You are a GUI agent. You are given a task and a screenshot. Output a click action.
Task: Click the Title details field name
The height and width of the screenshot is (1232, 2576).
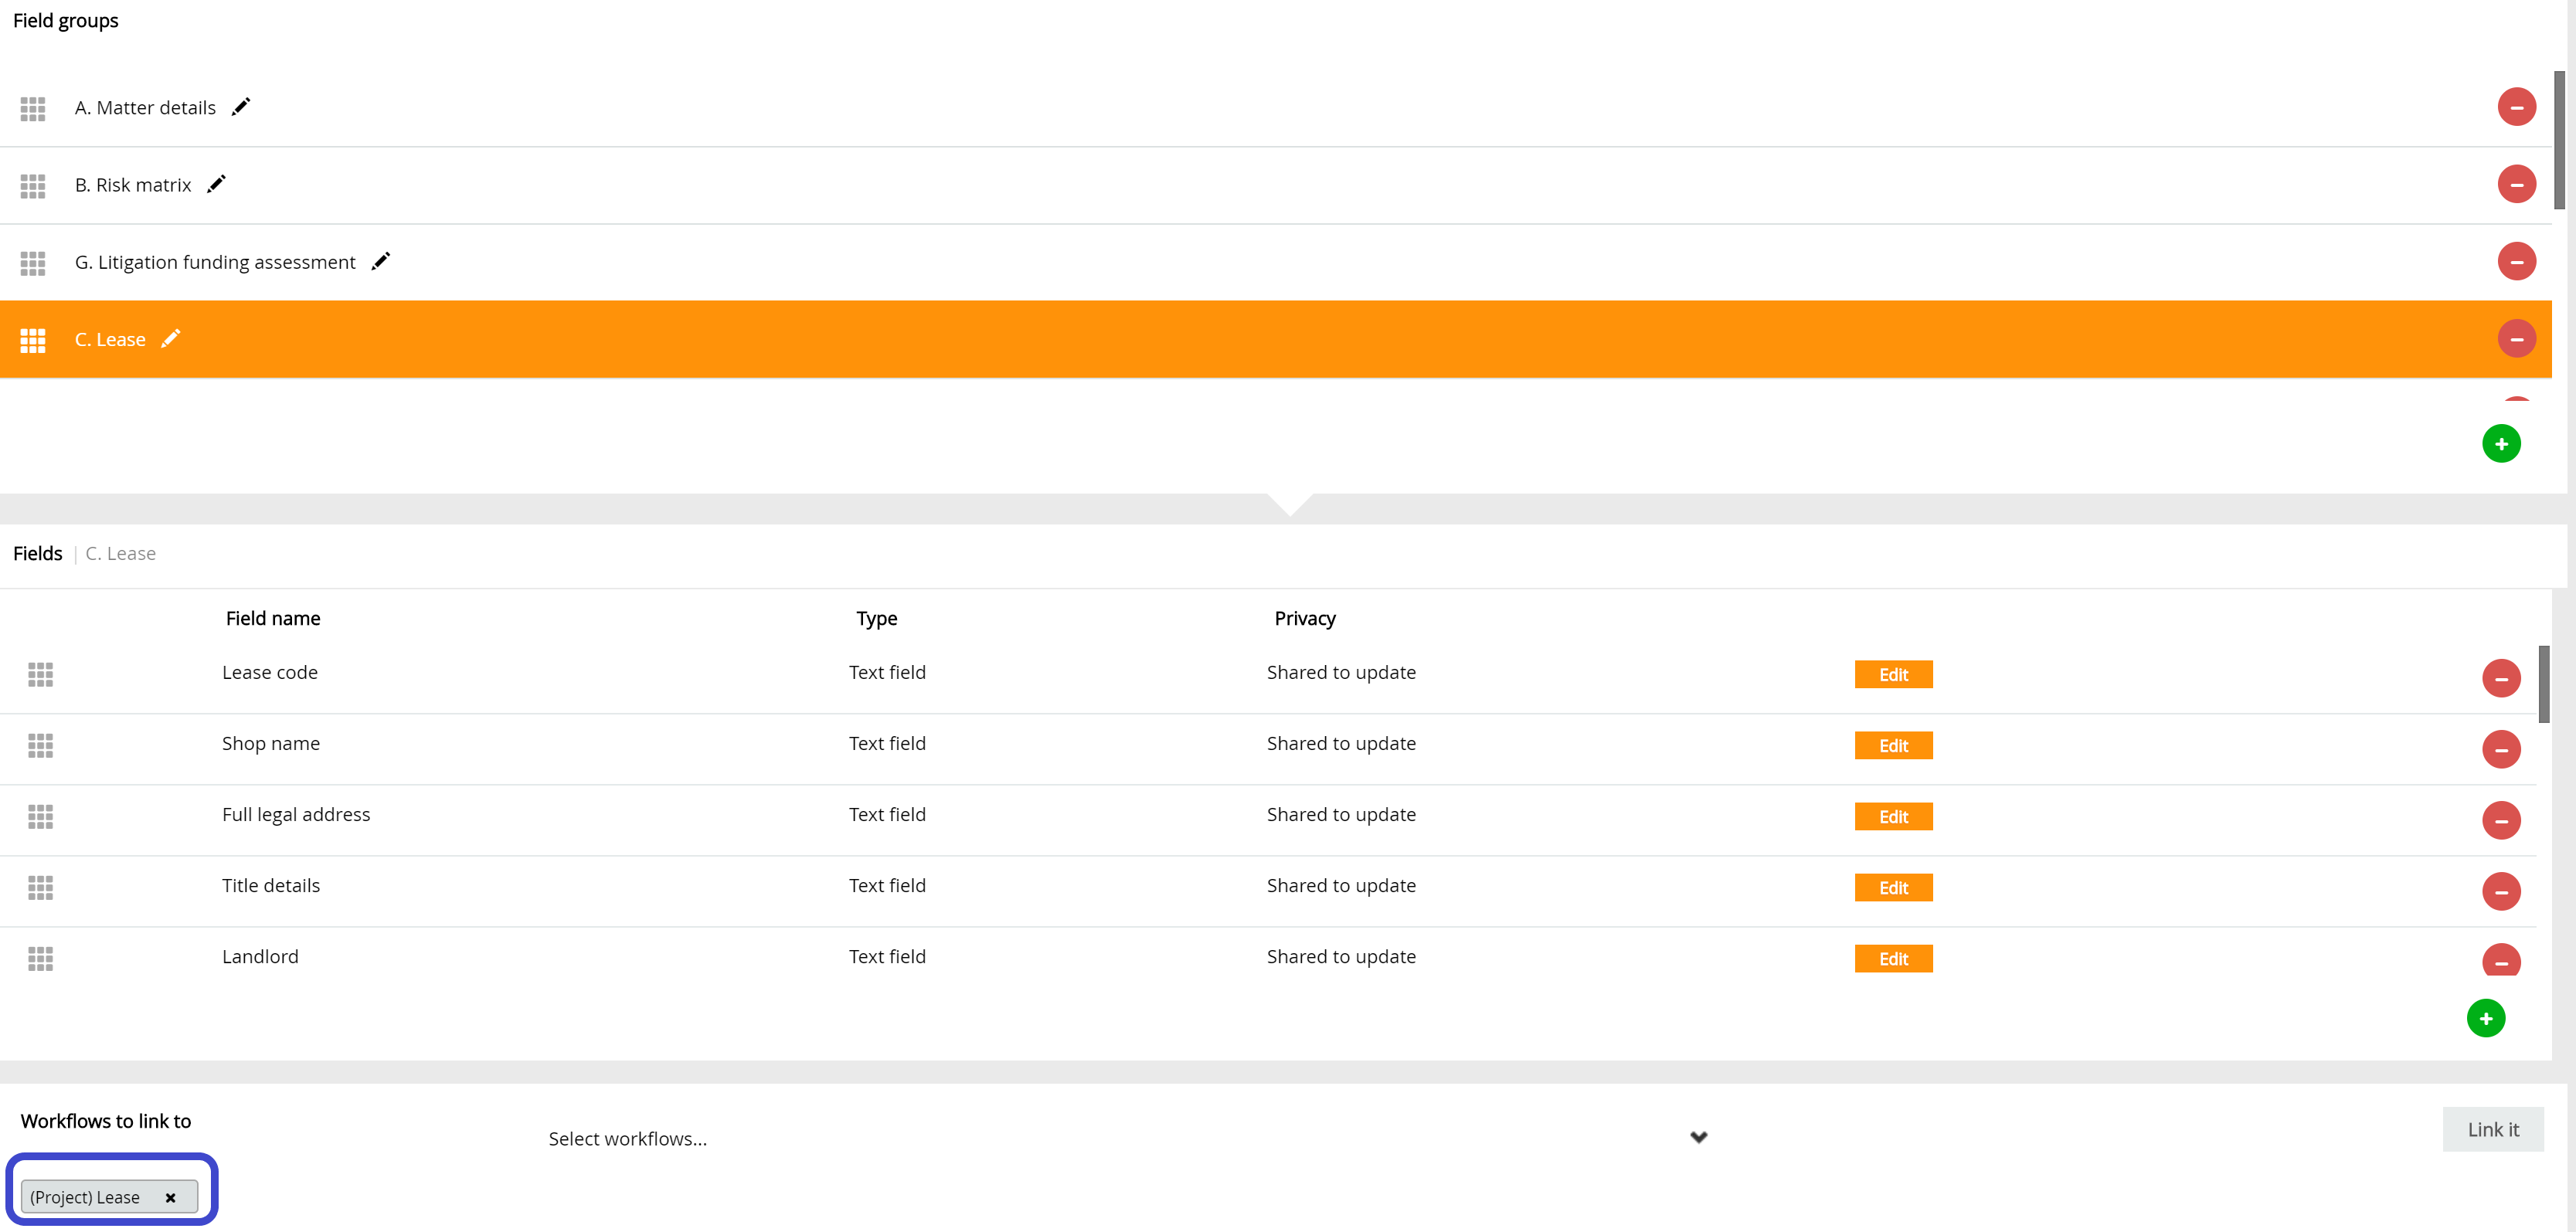tap(271, 886)
